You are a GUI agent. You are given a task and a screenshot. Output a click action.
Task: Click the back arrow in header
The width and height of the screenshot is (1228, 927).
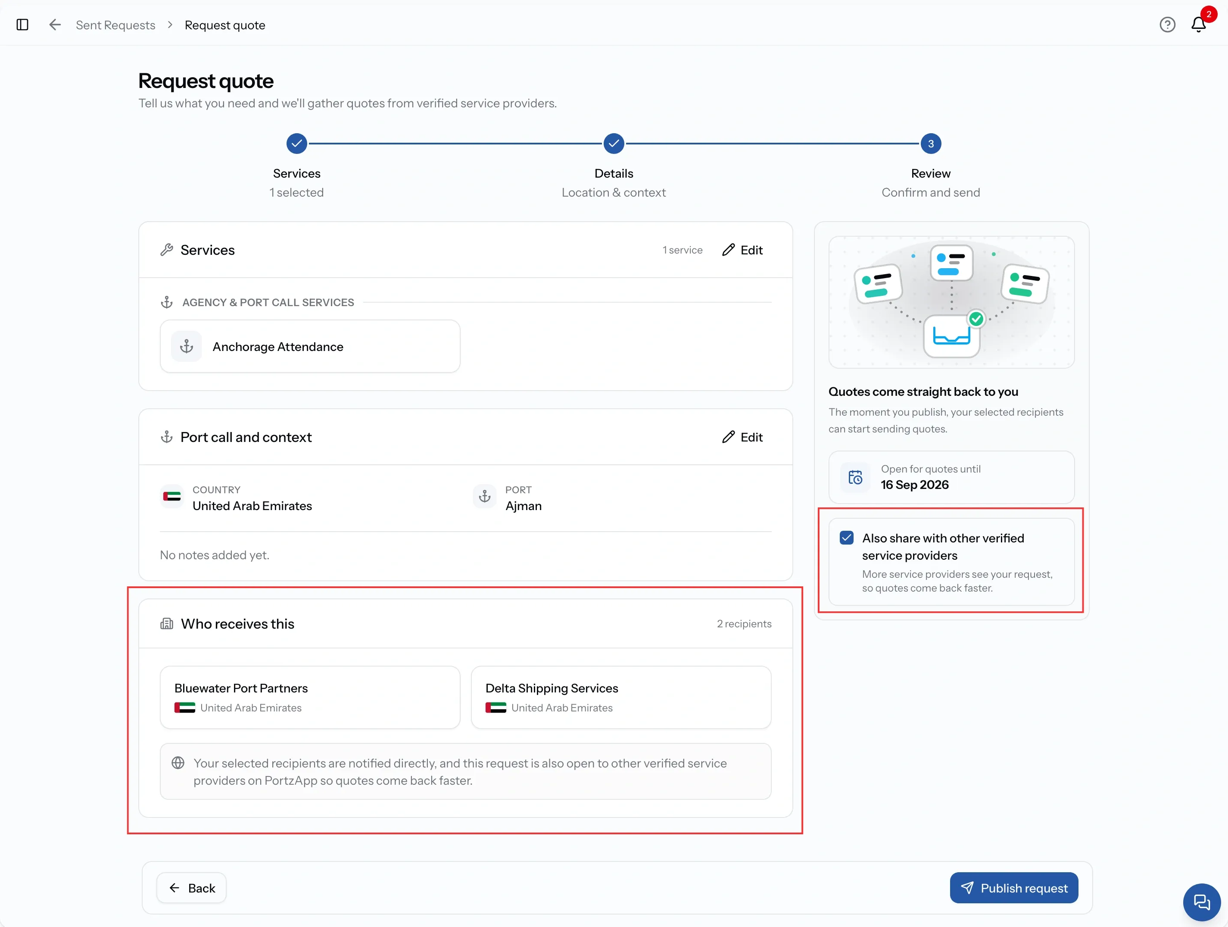tap(54, 25)
